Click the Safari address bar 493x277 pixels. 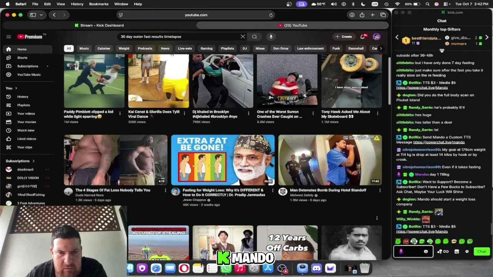tap(196, 15)
